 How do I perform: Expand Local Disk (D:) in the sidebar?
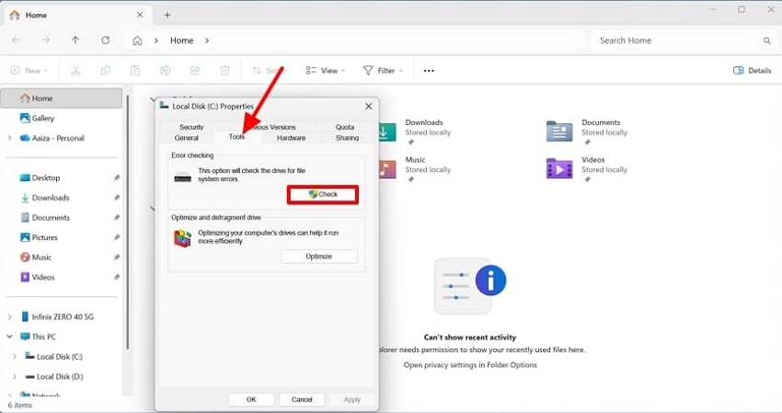(15, 376)
